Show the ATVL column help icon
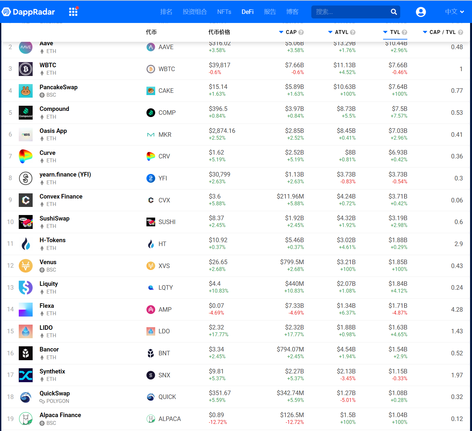472x431 pixels. pos(353,32)
